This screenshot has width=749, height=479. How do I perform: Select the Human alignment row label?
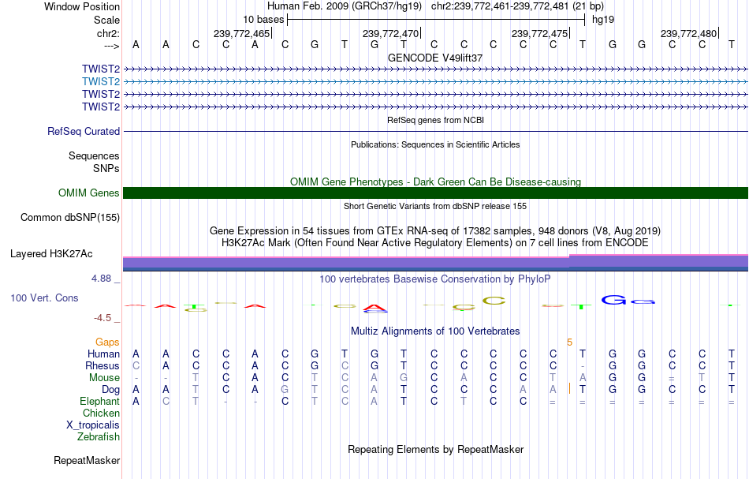(x=103, y=354)
